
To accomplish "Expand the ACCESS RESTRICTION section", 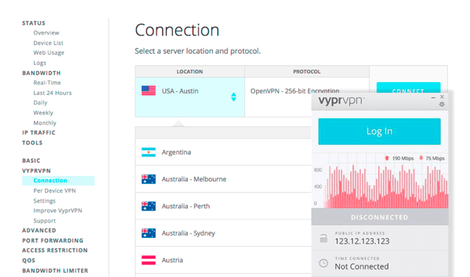I will tap(55, 250).
